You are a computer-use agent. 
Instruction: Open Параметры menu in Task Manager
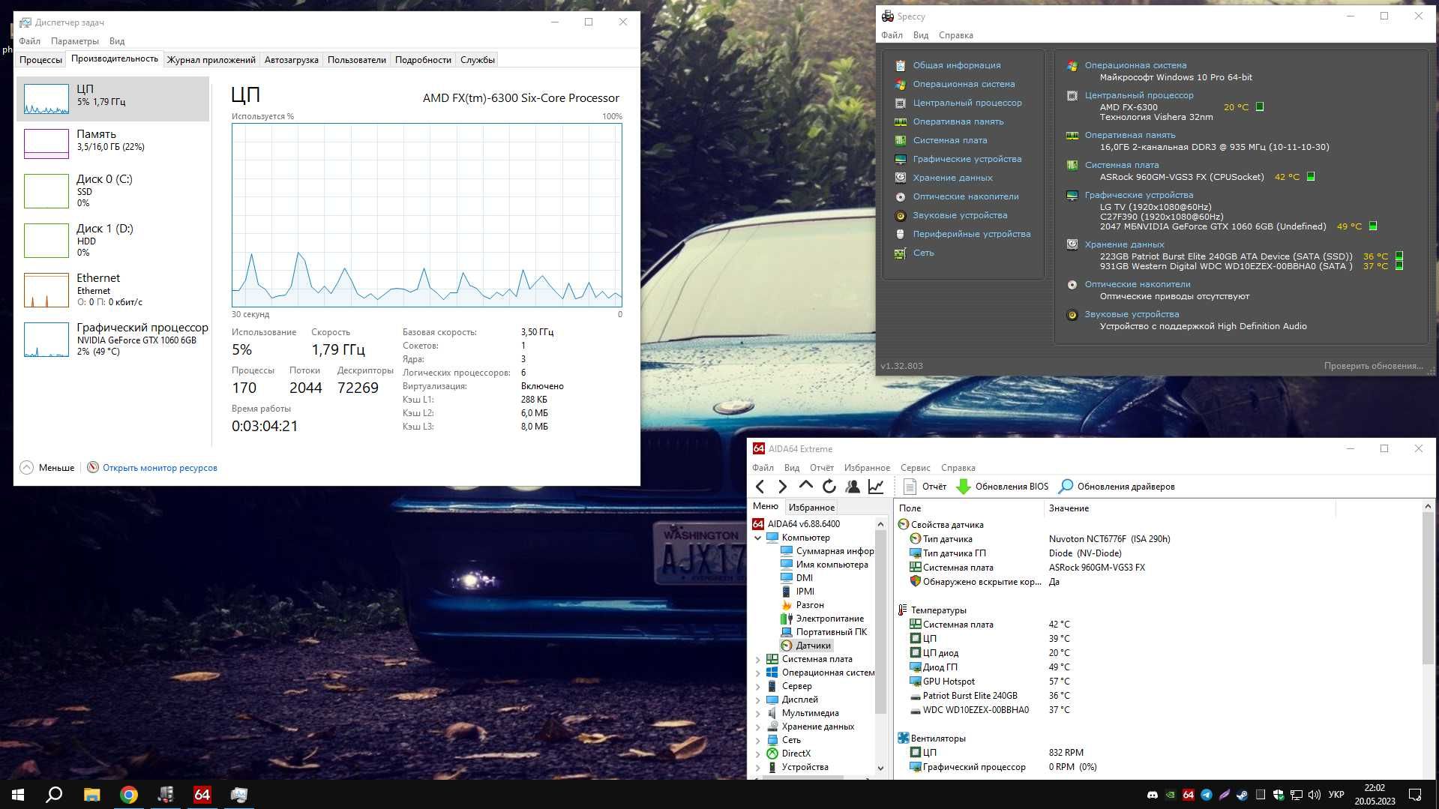click(x=75, y=41)
